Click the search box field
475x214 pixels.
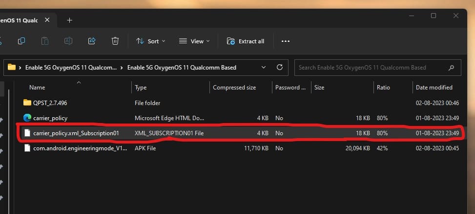click(x=378, y=68)
